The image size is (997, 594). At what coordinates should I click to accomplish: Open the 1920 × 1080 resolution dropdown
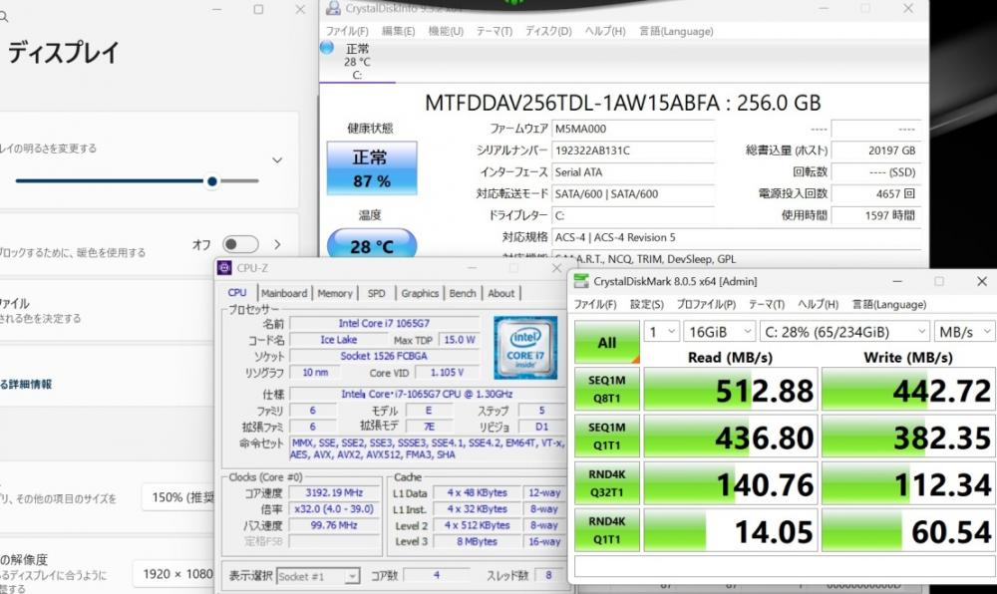(174, 574)
